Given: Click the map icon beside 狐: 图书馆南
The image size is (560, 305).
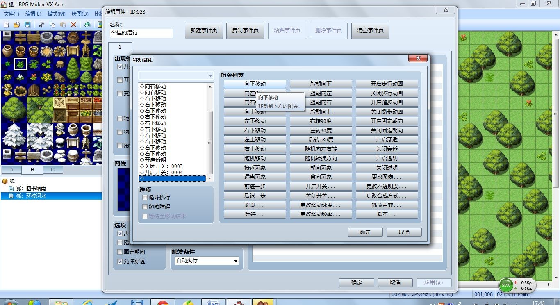Looking at the screenshot, I should coord(11,189).
